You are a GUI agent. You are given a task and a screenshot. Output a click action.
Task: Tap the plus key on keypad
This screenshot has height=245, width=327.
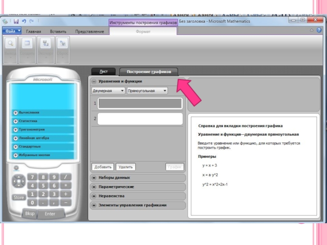click(x=65, y=194)
